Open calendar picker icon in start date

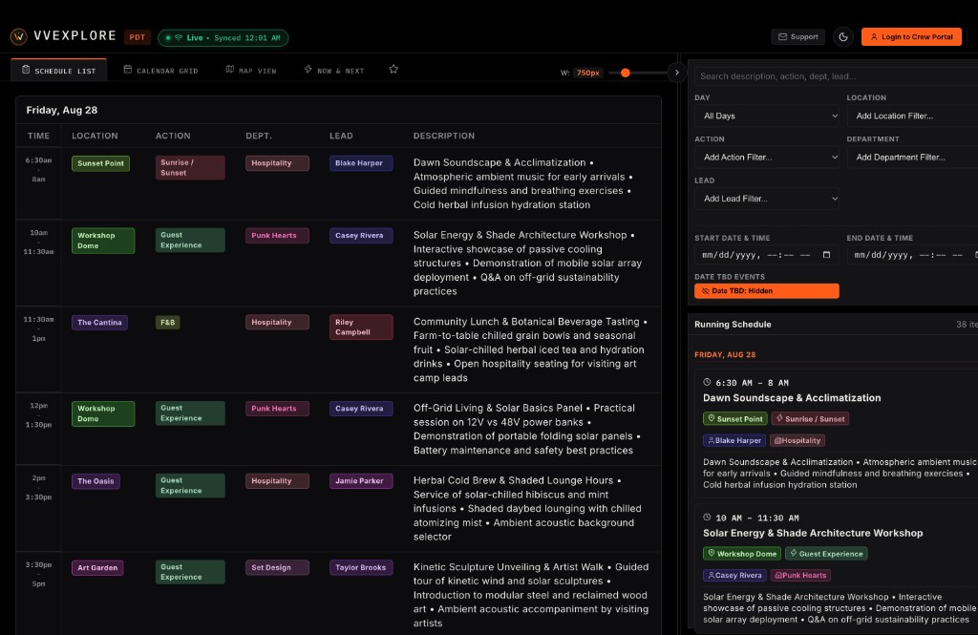point(826,255)
